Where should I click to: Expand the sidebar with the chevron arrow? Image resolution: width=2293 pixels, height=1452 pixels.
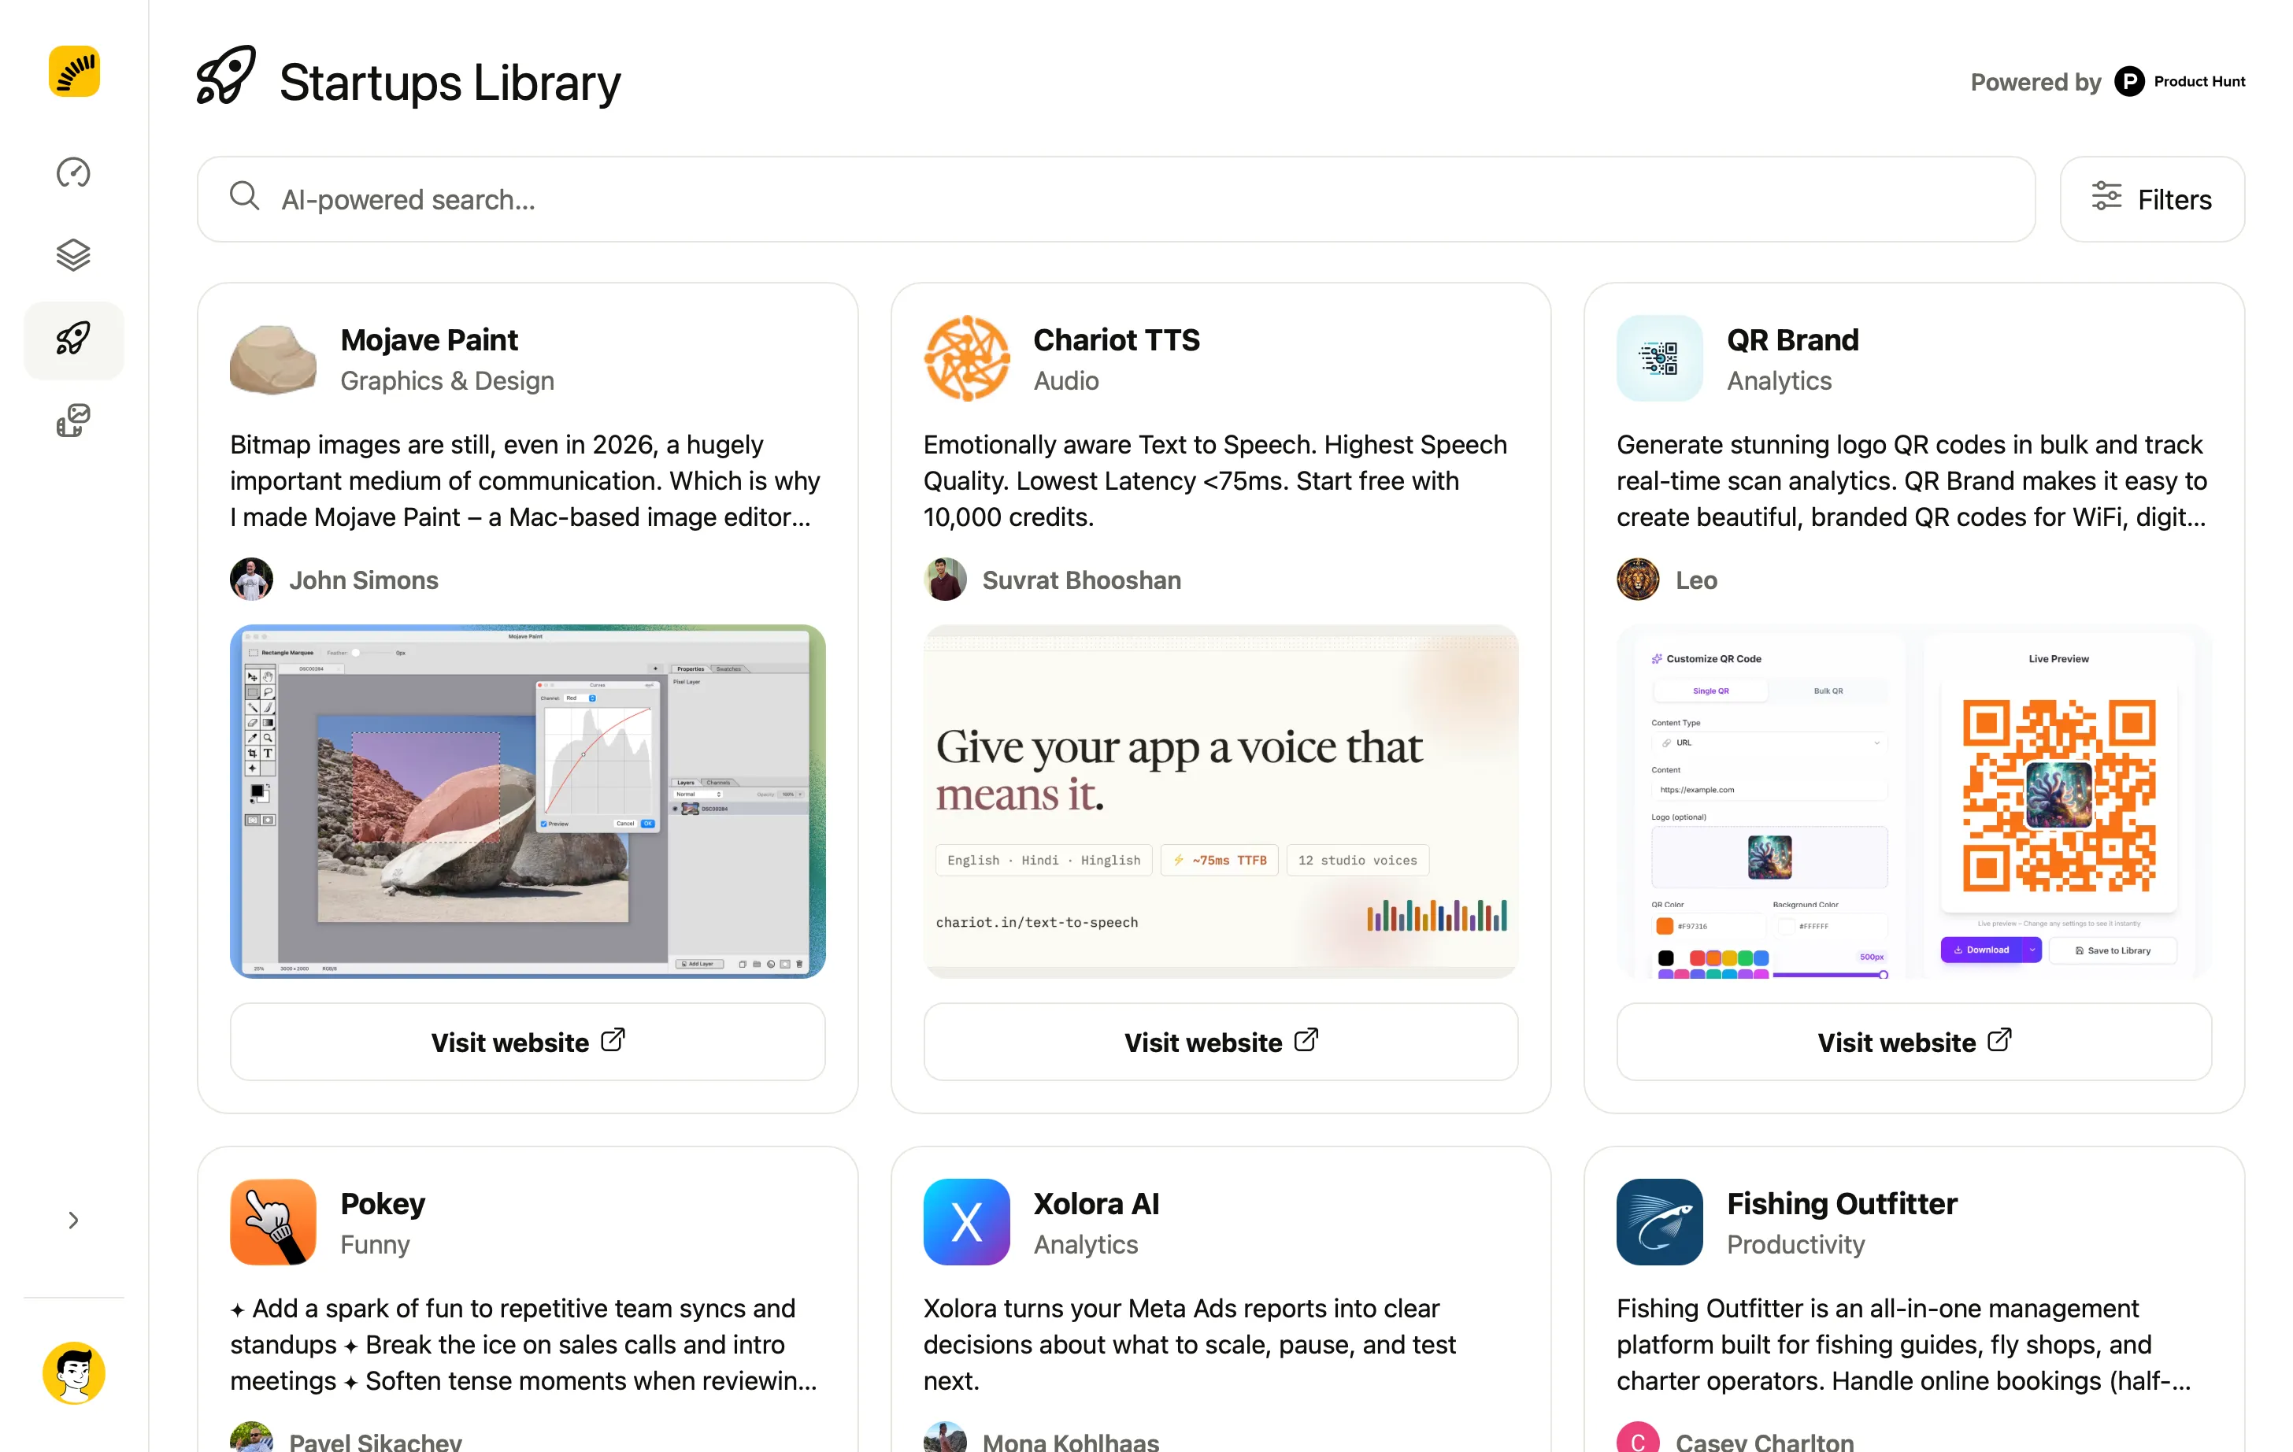(x=73, y=1220)
